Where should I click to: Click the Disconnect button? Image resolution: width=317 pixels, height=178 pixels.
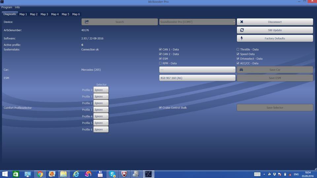pyautogui.click(x=275, y=22)
